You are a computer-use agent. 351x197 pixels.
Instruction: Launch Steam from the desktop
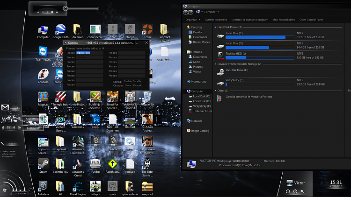43,164
